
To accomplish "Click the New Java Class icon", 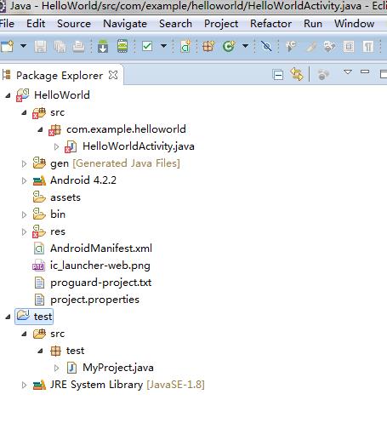I will (x=229, y=46).
